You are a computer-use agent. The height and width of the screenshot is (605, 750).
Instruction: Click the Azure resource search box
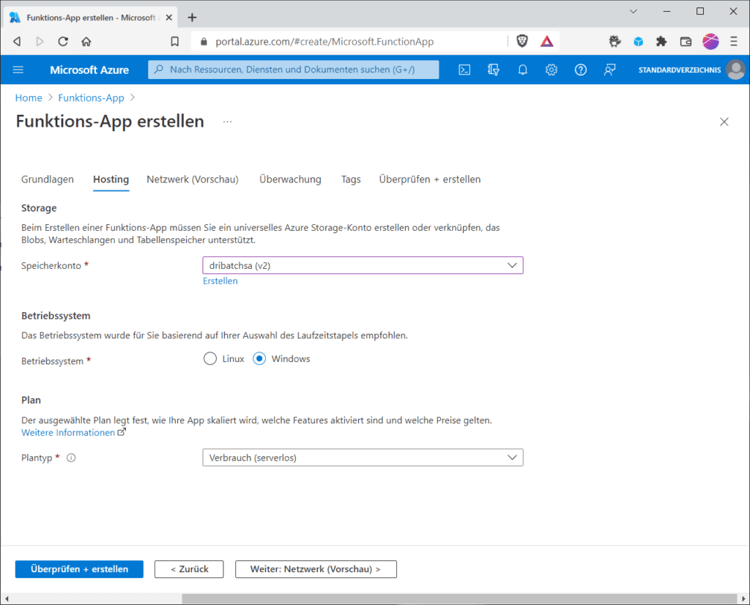click(293, 70)
